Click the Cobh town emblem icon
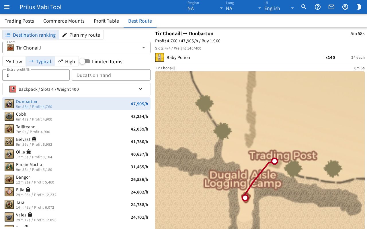This screenshot has width=367, height=229. (x=9, y=116)
